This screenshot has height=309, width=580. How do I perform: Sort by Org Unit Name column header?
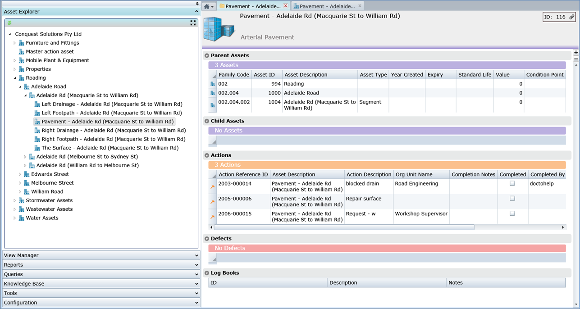[421, 174]
